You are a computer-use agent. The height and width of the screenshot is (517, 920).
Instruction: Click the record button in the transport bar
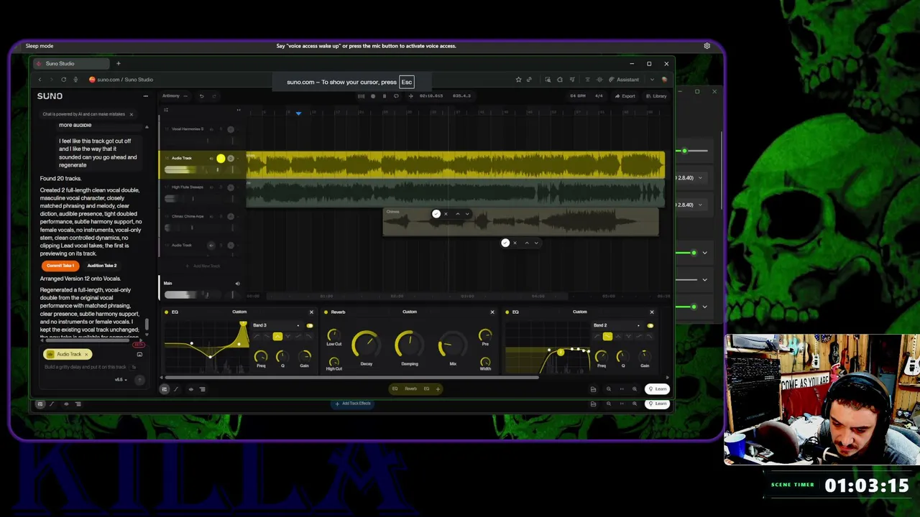pos(372,96)
